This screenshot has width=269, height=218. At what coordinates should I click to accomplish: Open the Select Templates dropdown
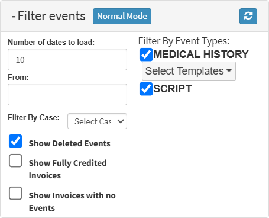tap(189, 71)
